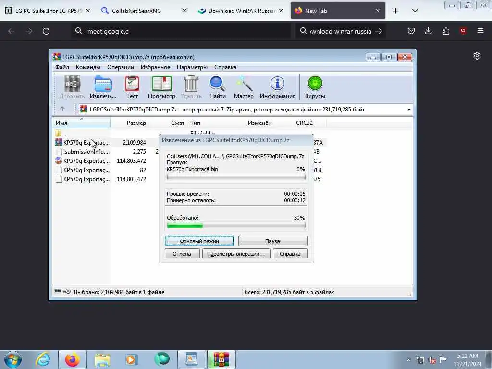Open the Справка menu in menu bar

(225, 67)
